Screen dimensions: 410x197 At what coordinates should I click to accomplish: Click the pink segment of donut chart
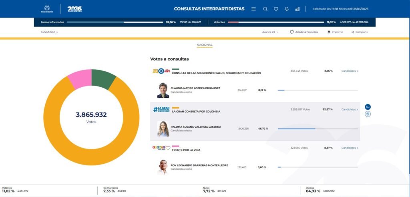coord(80,79)
